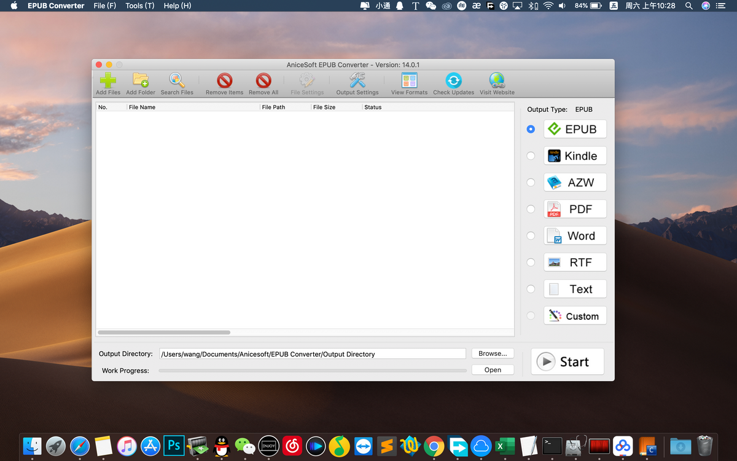This screenshot has width=737, height=461.
Task: Select the EPUB radio button
Action: pyautogui.click(x=531, y=129)
